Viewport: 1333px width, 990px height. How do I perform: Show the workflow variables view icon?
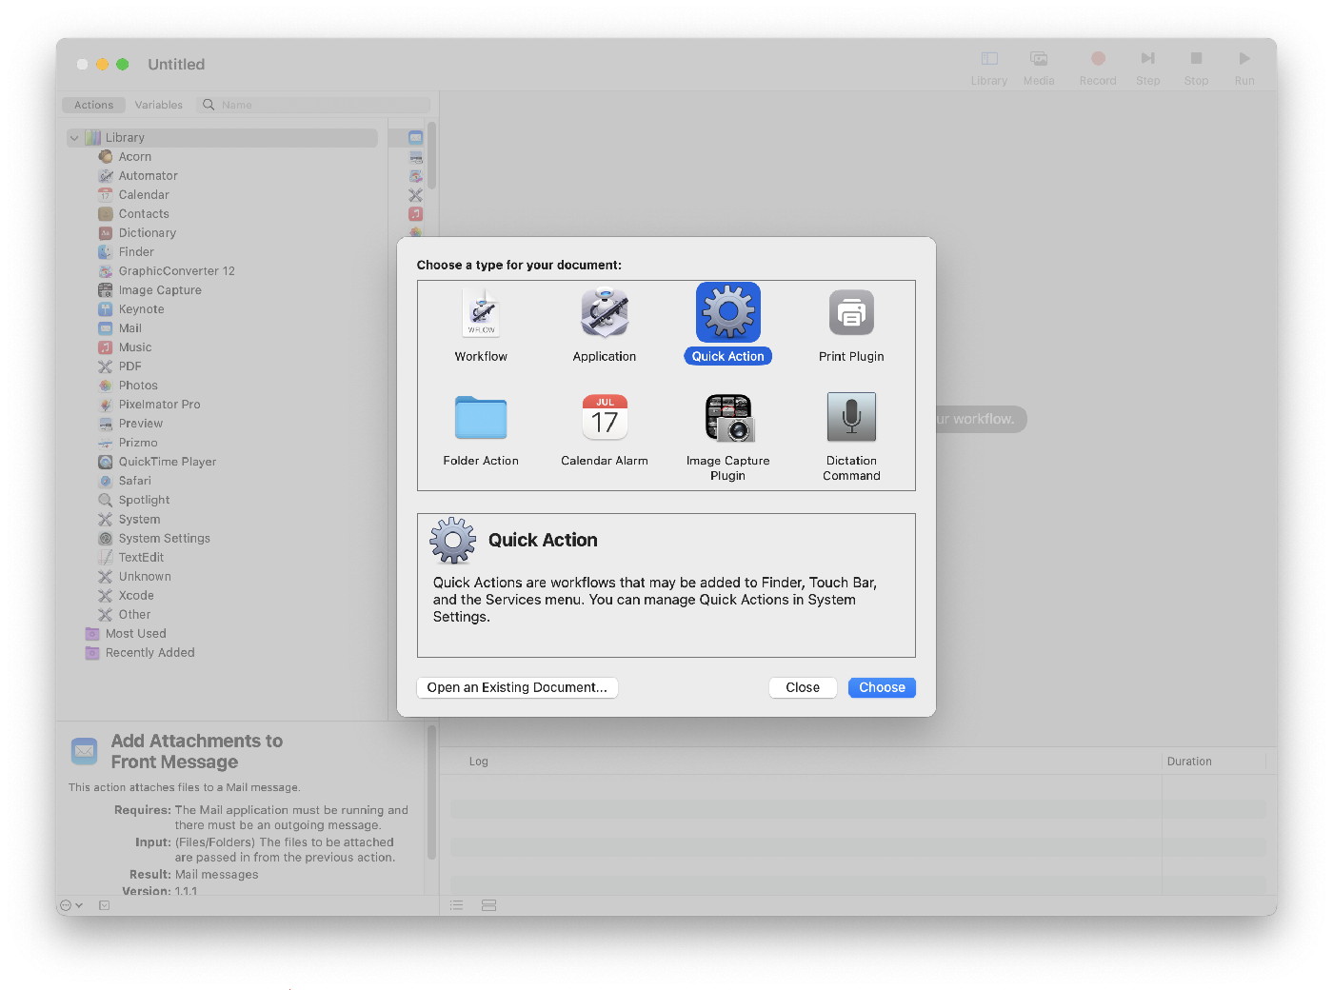click(x=489, y=905)
